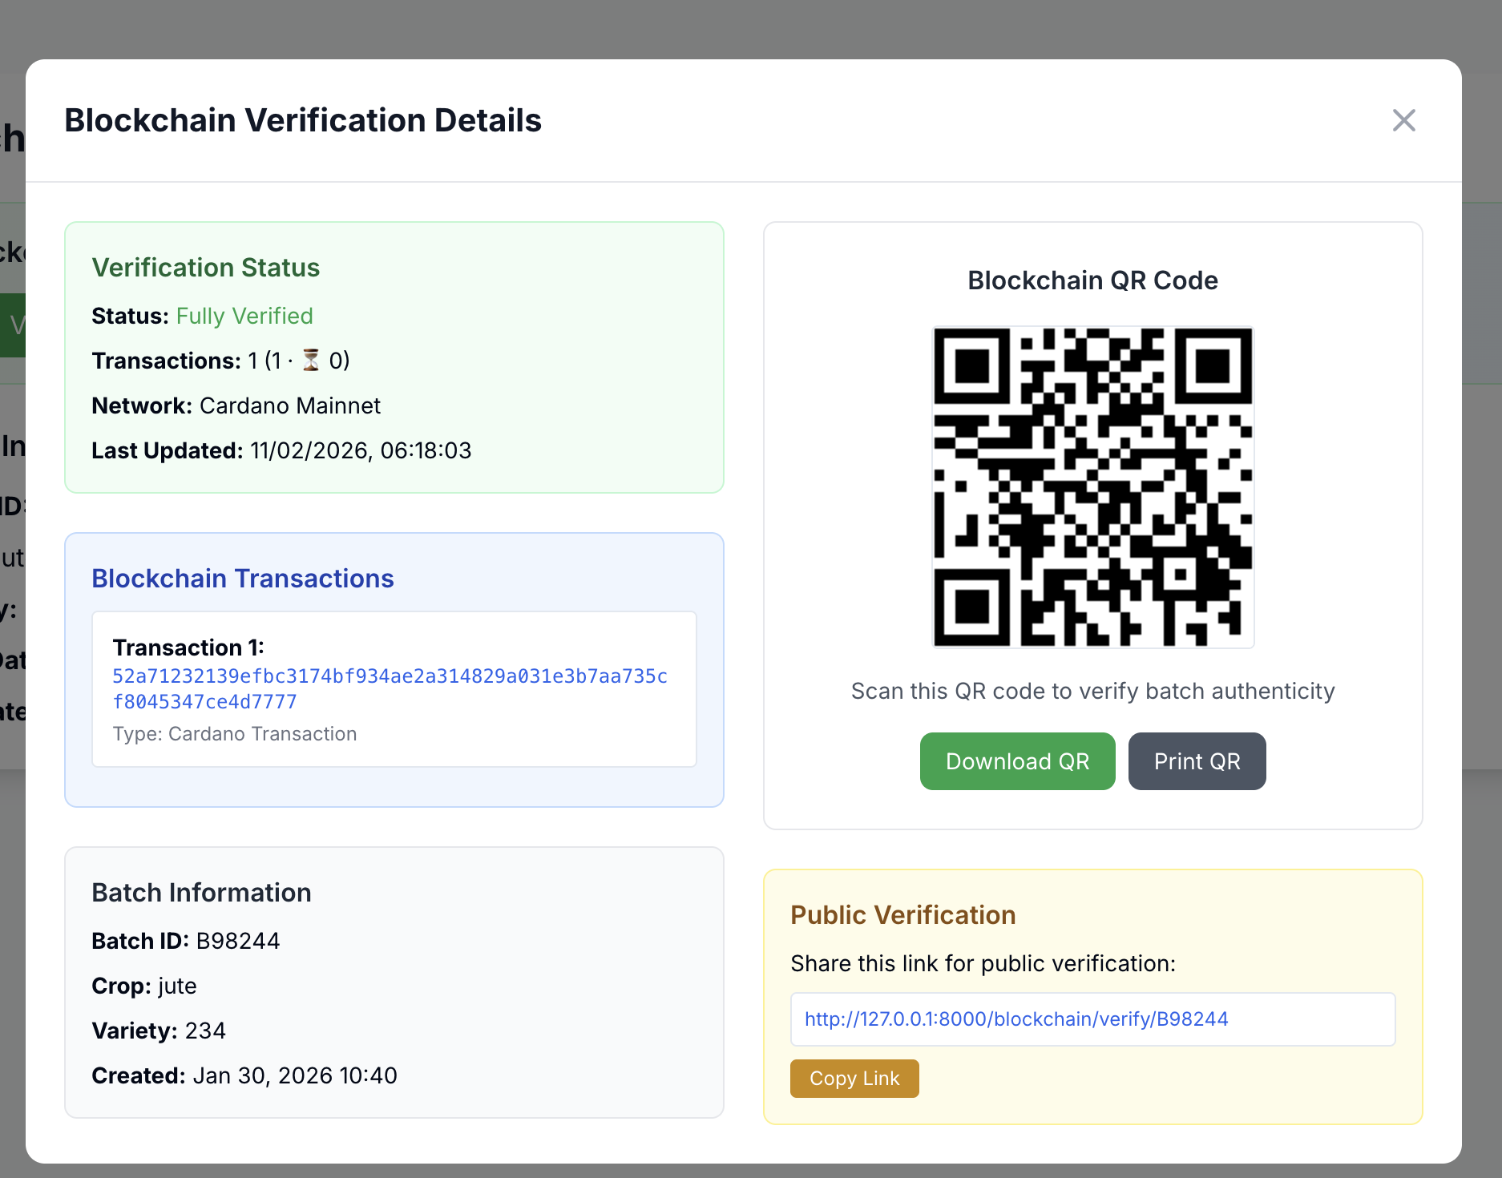Click the Copy Link button

point(854,1079)
